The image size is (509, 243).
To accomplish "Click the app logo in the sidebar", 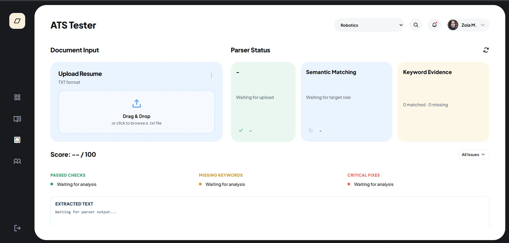I will (x=17, y=21).
